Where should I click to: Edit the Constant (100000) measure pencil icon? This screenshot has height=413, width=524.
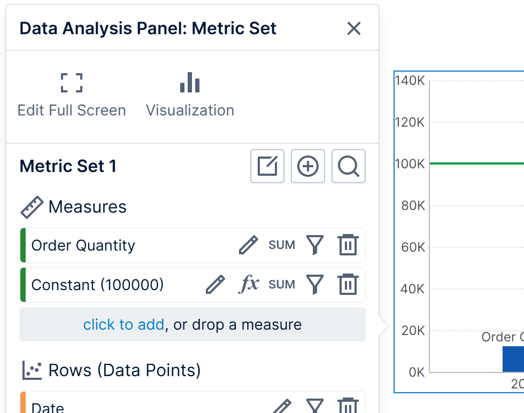[x=215, y=285]
